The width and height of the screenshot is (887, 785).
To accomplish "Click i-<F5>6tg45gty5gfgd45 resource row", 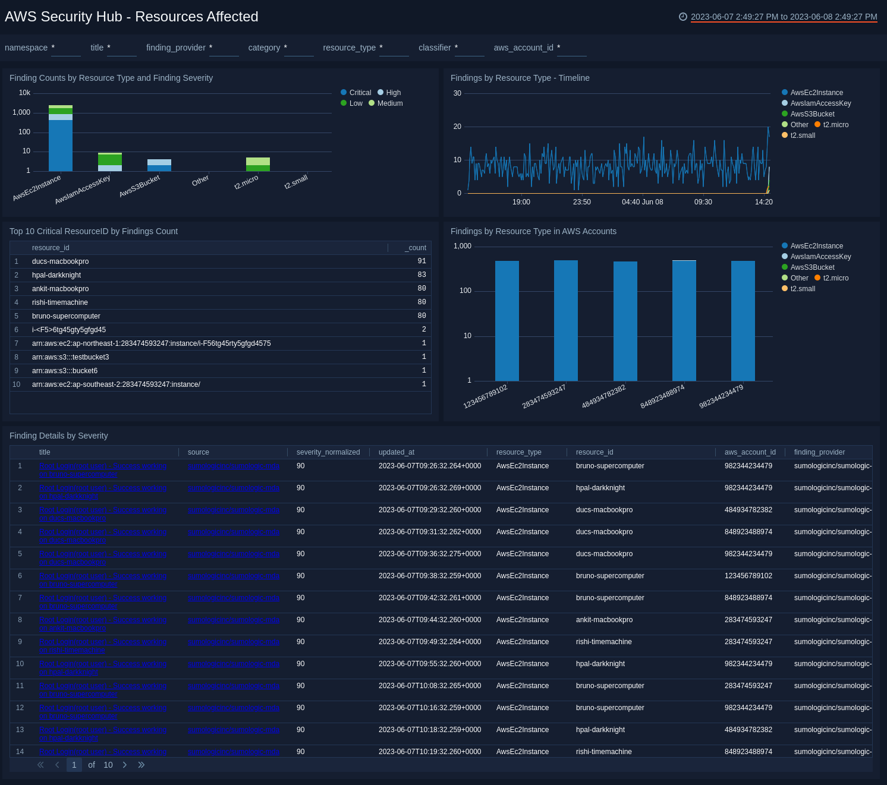I will pos(221,330).
